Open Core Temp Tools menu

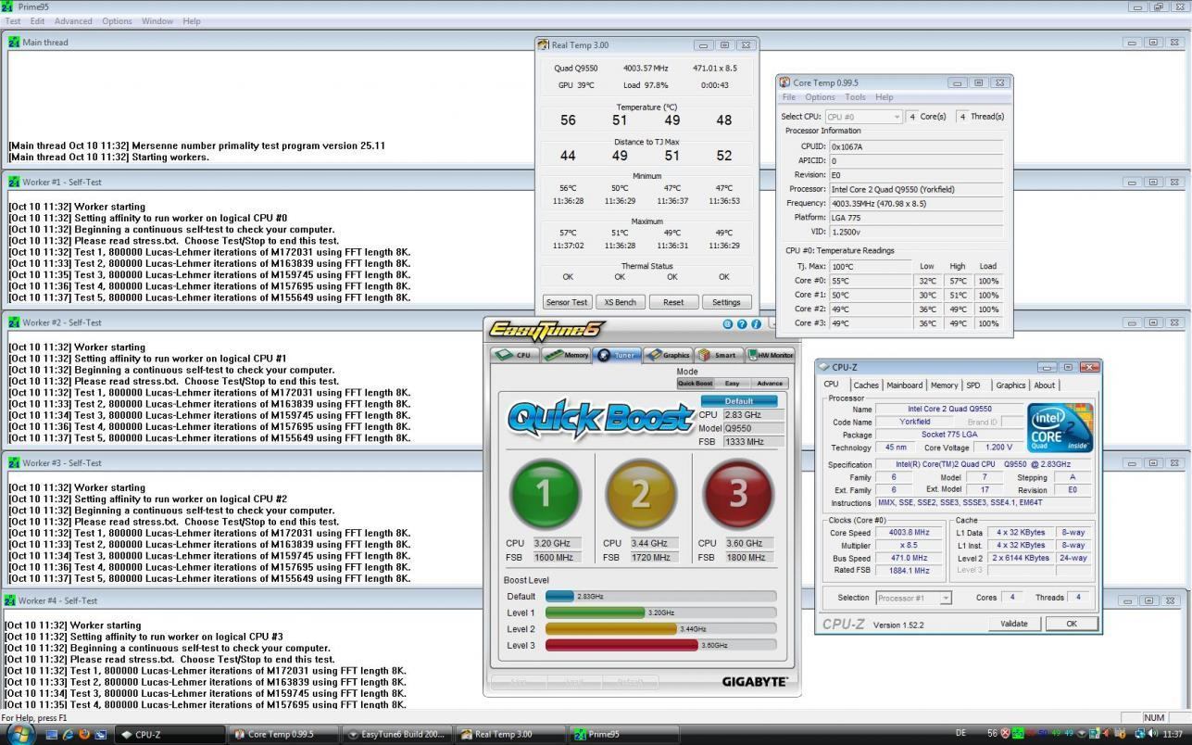pos(855,97)
